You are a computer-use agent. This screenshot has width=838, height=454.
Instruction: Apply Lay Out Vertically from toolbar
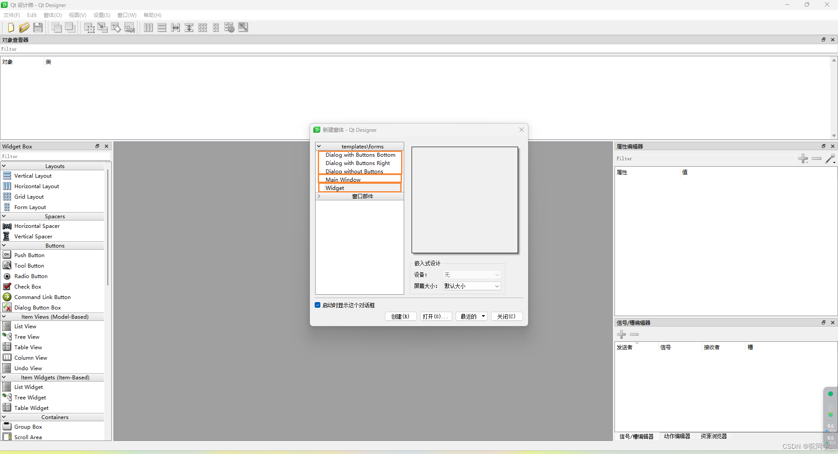coord(162,28)
